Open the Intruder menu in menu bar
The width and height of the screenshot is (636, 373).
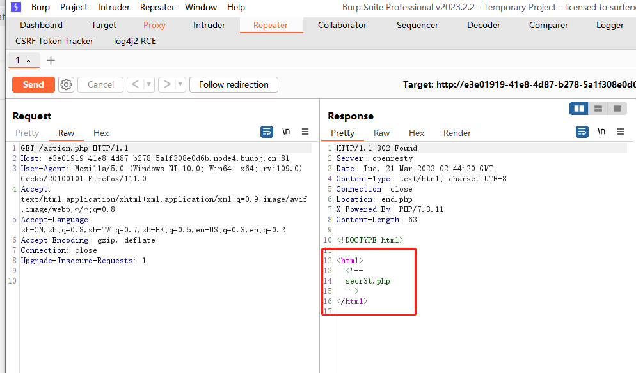(114, 7)
